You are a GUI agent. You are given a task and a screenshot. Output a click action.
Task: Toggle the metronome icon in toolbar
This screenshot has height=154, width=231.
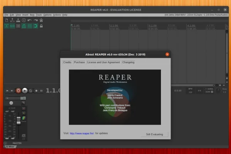tap(41, 20)
